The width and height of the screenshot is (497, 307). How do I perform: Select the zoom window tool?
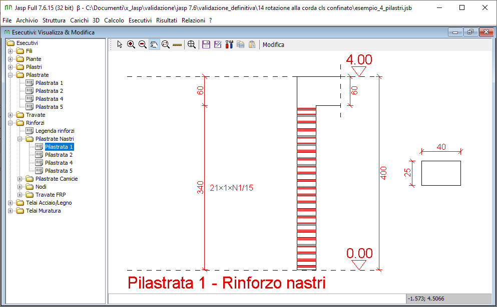click(166, 44)
